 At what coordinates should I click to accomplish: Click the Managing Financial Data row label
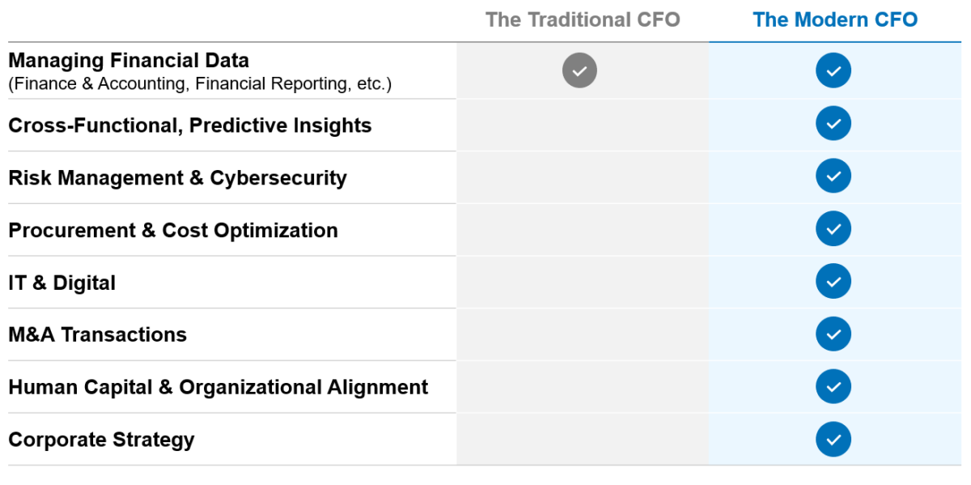coord(129,60)
